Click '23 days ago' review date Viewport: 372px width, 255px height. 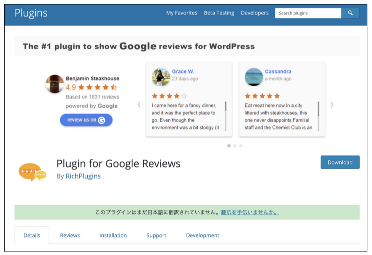[x=185, y=79]
